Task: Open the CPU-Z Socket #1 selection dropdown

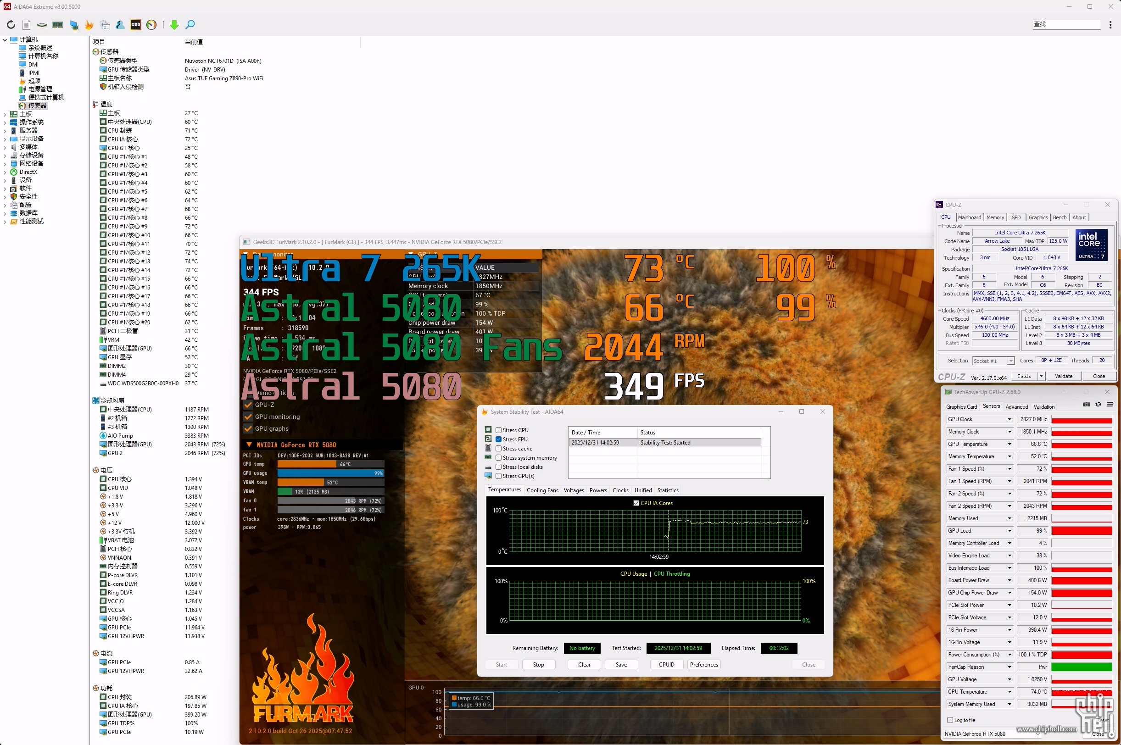Action: 1010,361
